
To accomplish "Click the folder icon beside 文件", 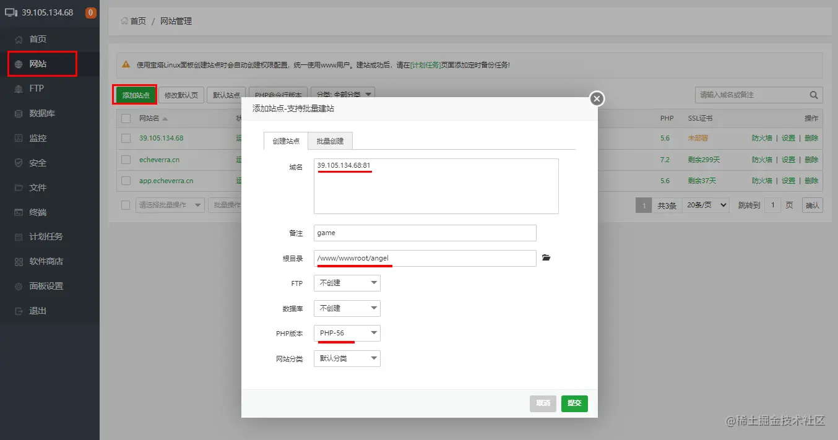I will click(19, 188).
